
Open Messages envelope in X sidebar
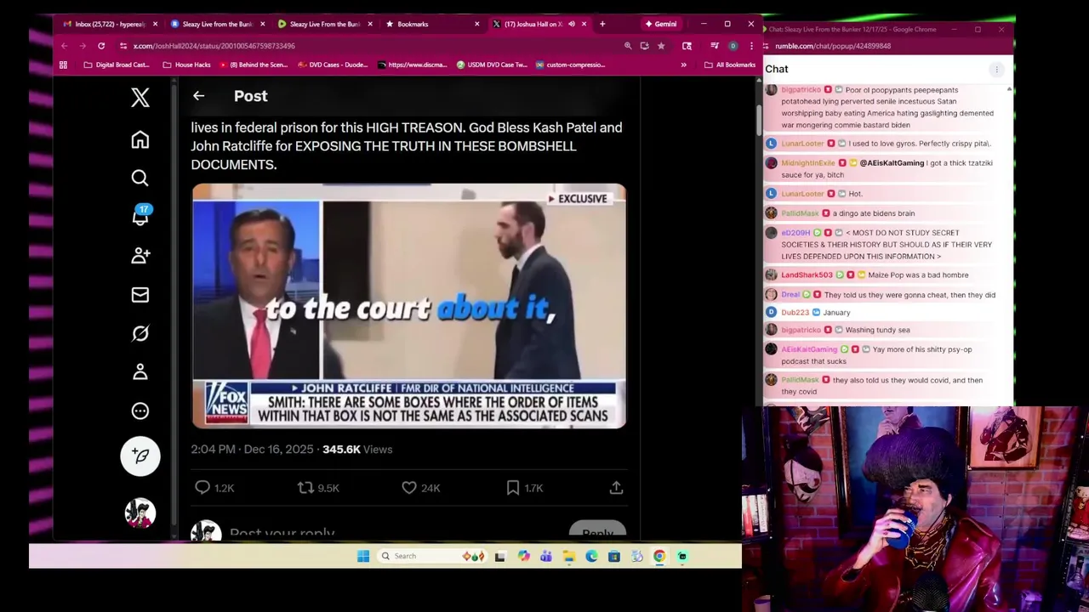140,294
